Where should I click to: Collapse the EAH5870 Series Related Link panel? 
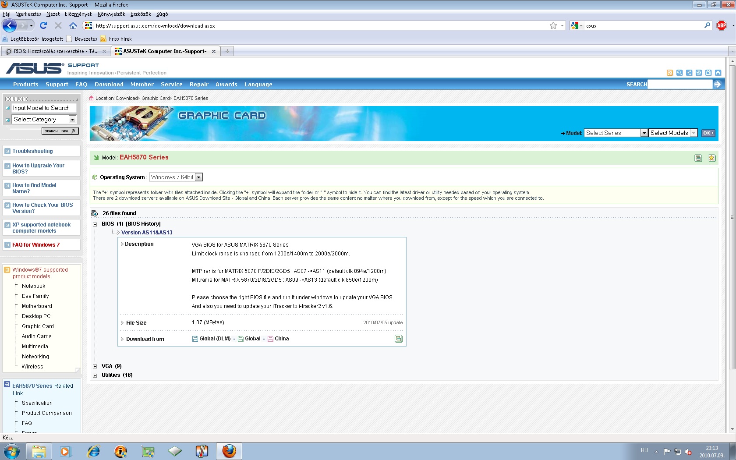[x=7, y=384]
